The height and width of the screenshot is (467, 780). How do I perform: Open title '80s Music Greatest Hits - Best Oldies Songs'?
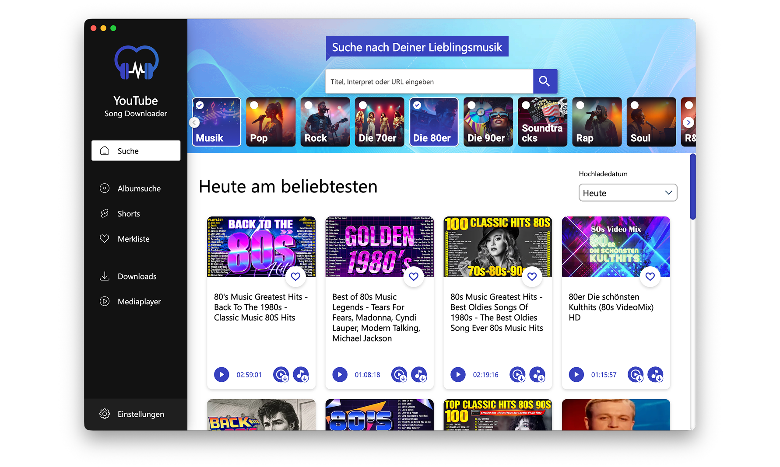tap(497, 312)
